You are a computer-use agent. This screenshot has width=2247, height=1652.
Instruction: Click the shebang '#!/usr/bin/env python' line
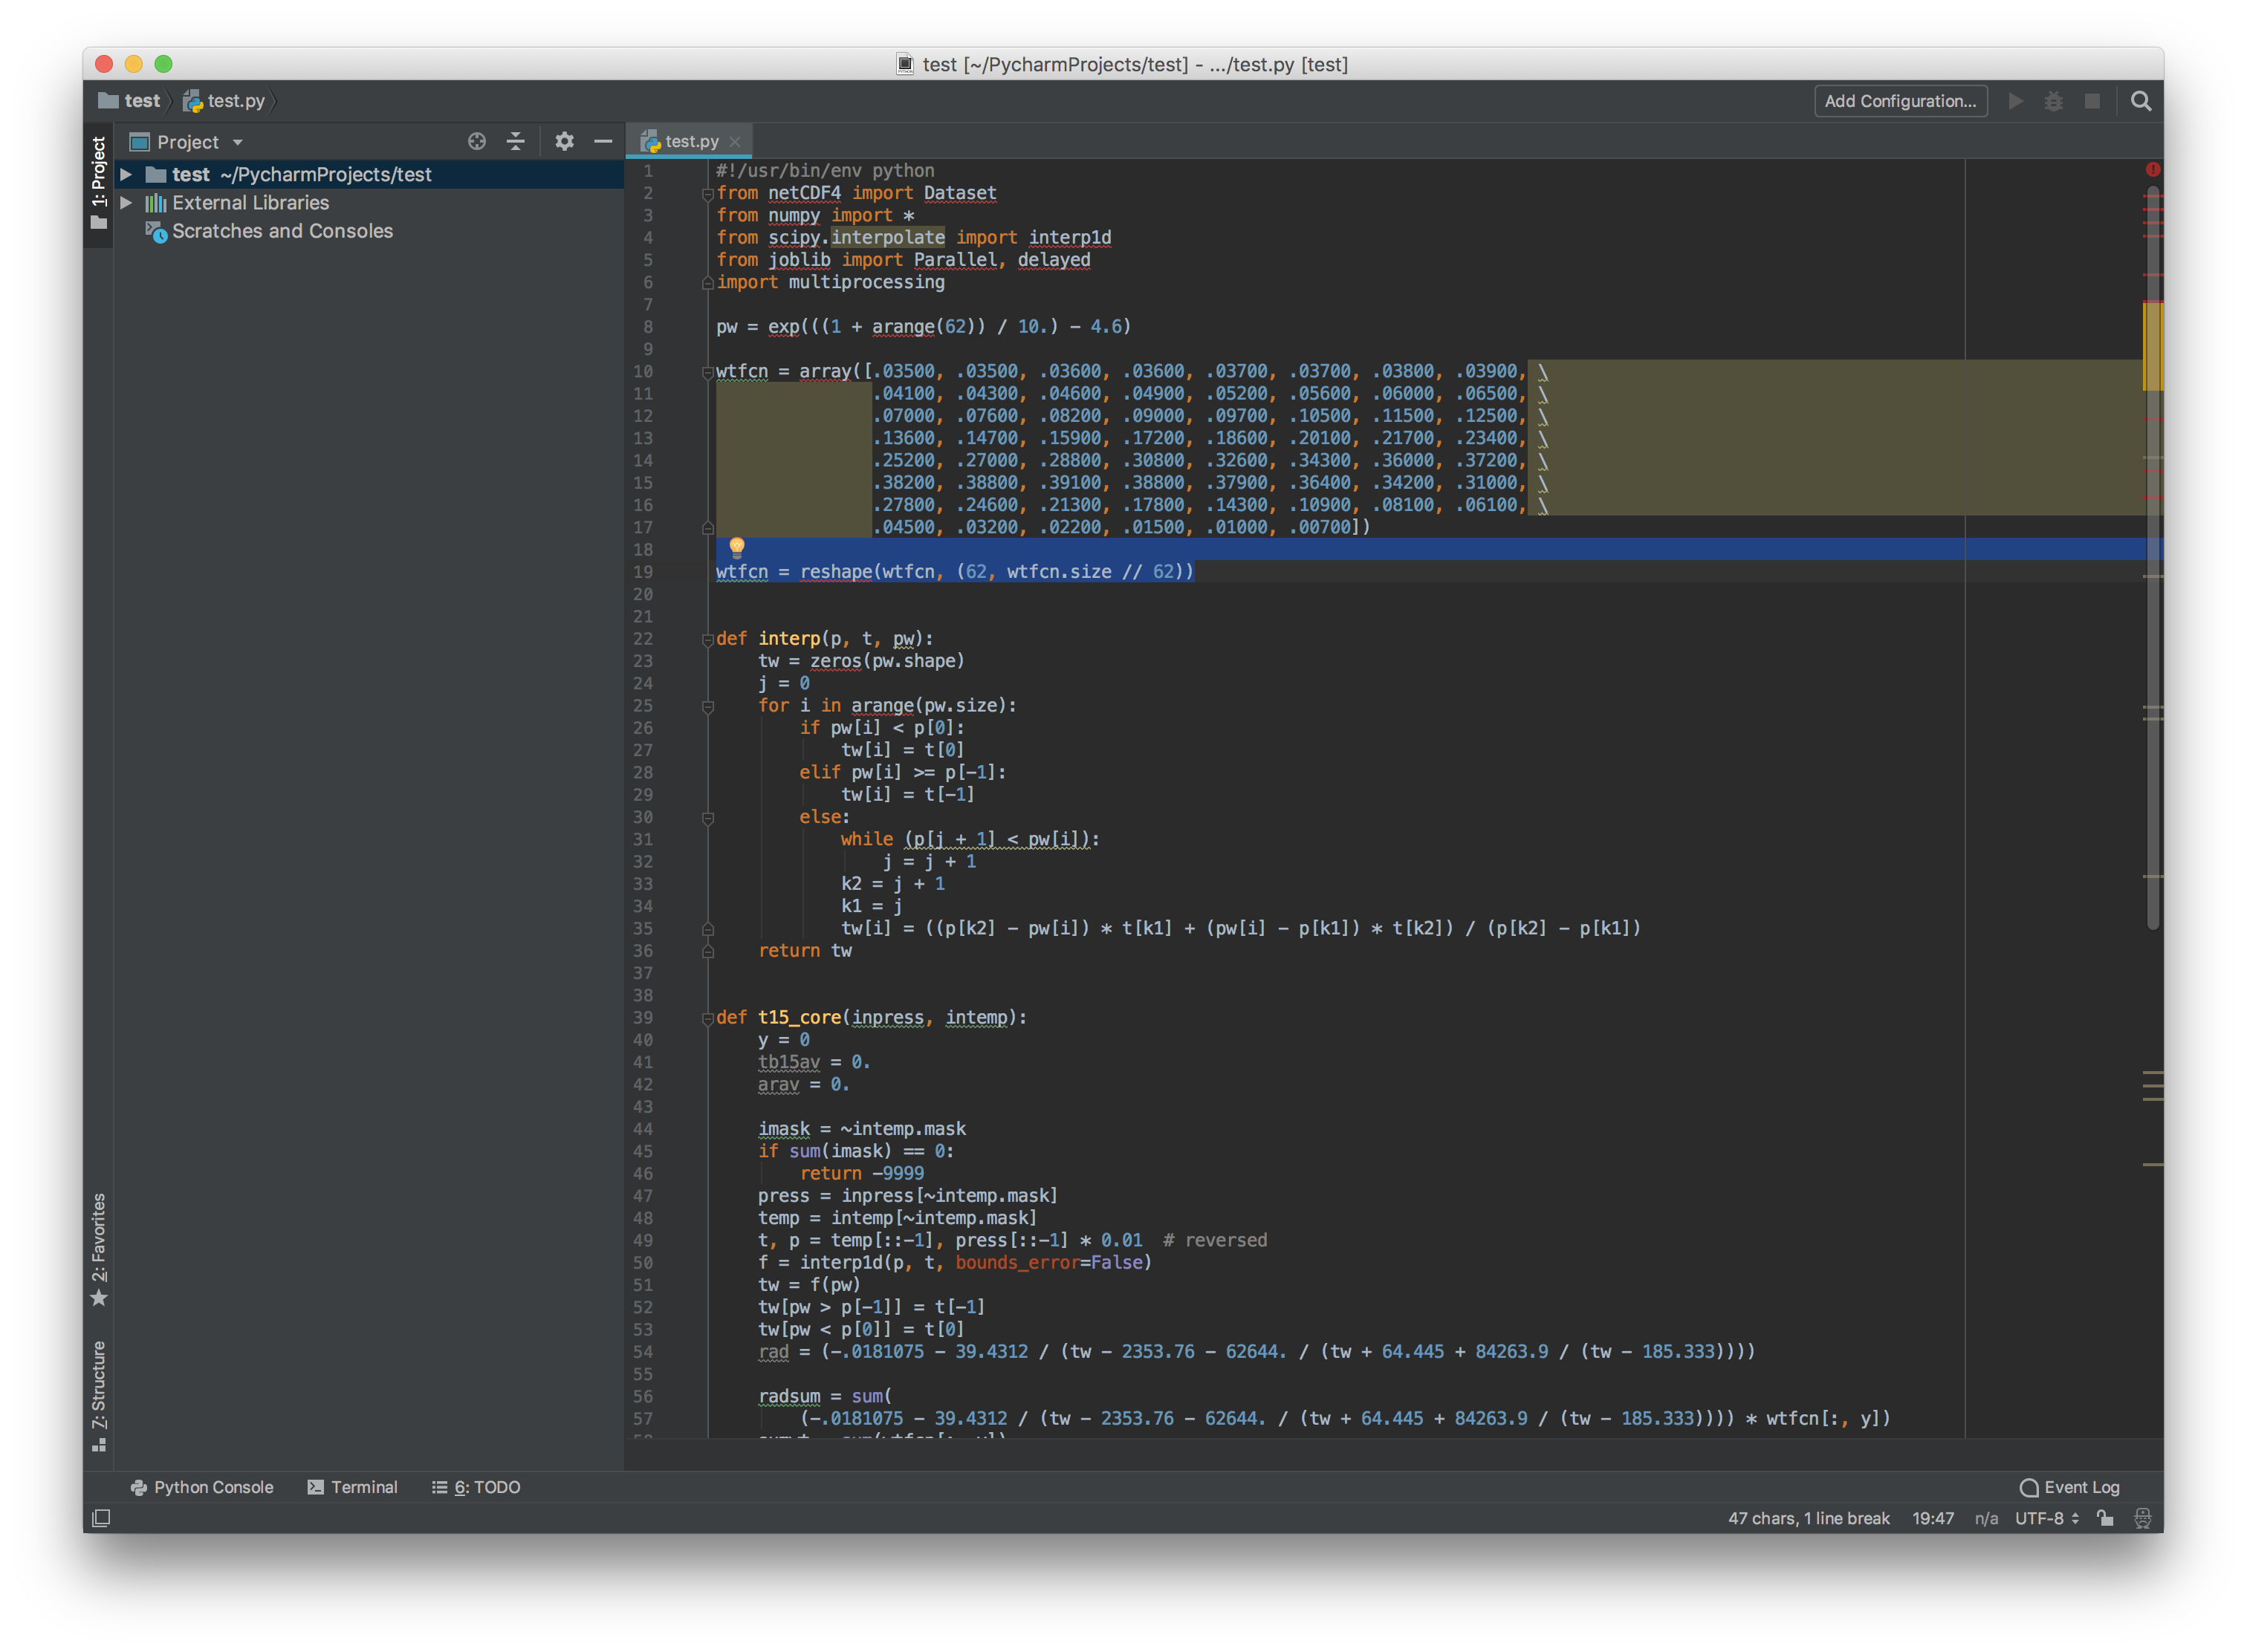tap(826, 171)
